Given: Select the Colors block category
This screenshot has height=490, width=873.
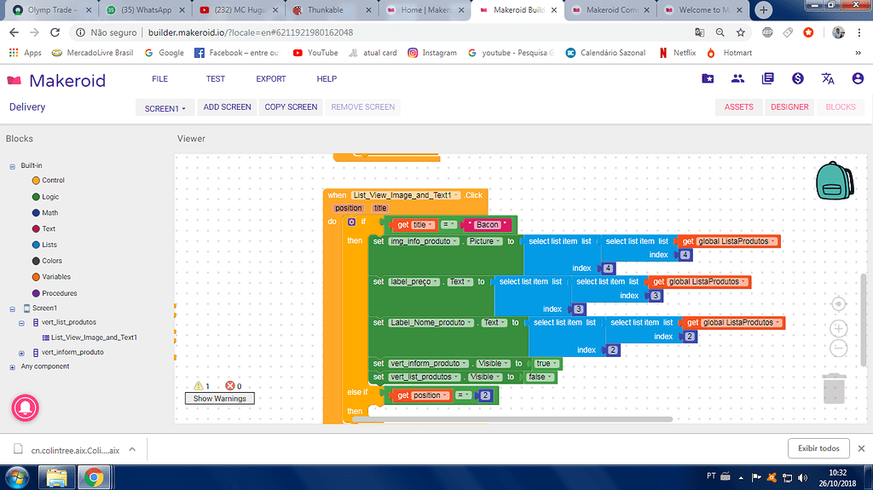Looking at the screenshot, I should point(52,261).
